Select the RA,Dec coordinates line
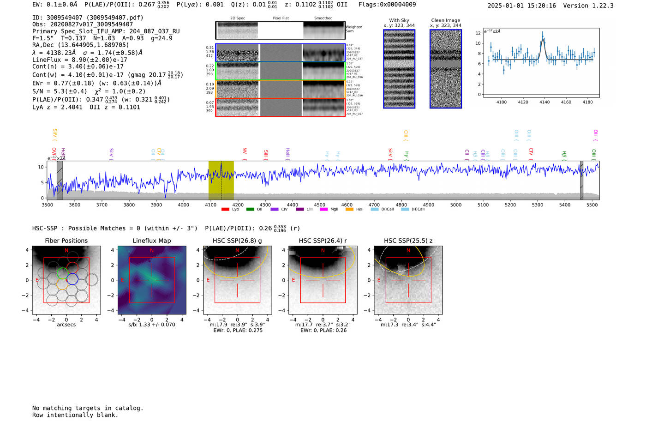Image resolution: width=646 pixels, height=440 pixels. (81, 45)
